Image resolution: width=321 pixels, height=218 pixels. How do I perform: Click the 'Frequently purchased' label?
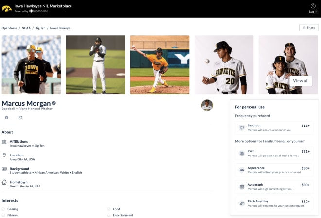click(252, 116)
